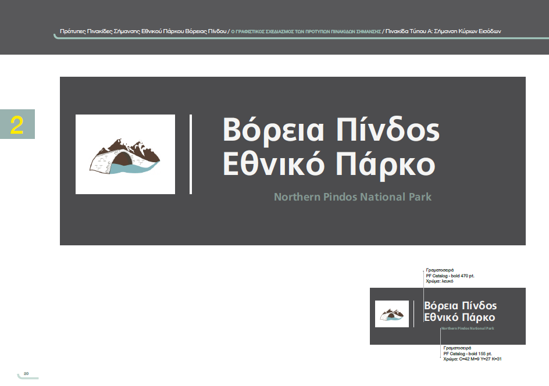The height and width of the screenshot is (386, 549).
Task: Click the tiny "Northern Pindos National Park" thumbnail text
Action: 468,328
